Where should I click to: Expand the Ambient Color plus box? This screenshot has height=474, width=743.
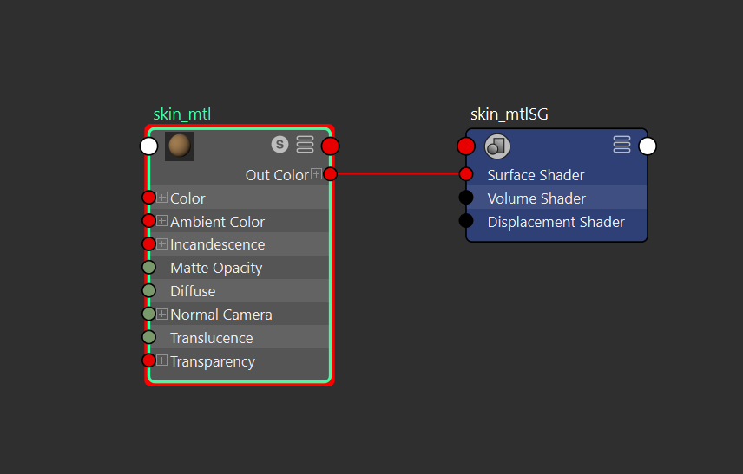tap(162, 220)
